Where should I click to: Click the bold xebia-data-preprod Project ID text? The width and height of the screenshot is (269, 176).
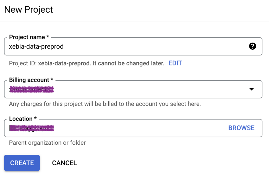(x=65, y=63)
